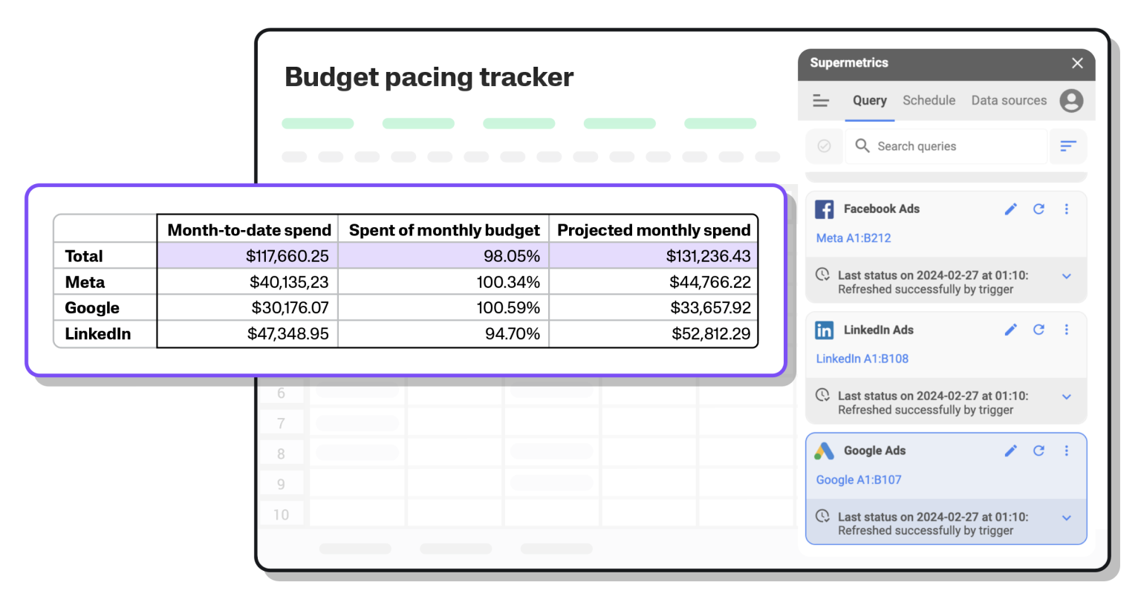Screen dimensions: 1141x605
Task: Click the hamburger menu in the Supermetrics panel
Action: (x=821, y=100)
